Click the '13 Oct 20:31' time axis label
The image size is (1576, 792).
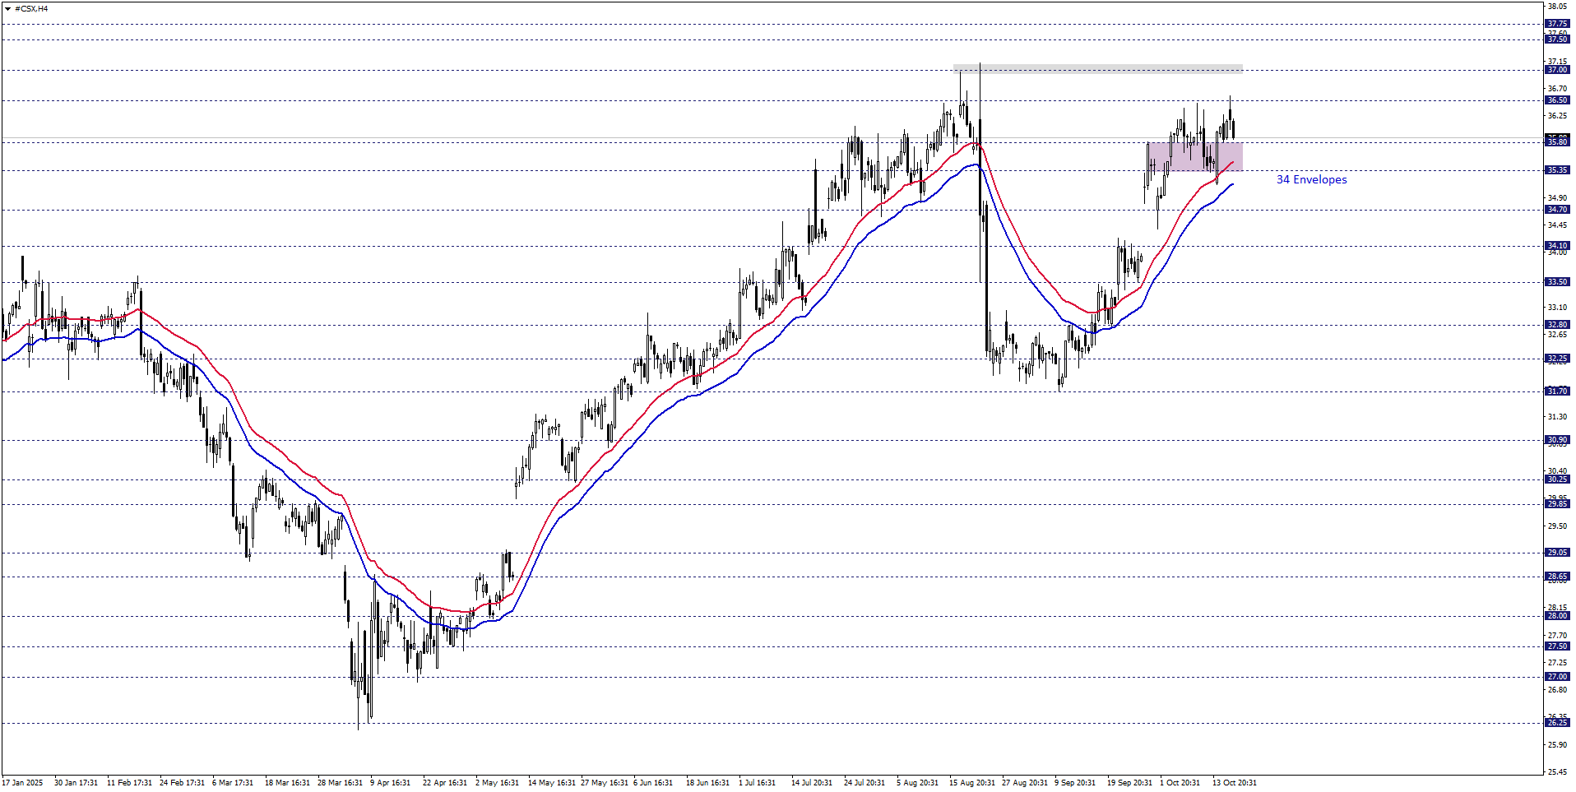pos(1234,782)
